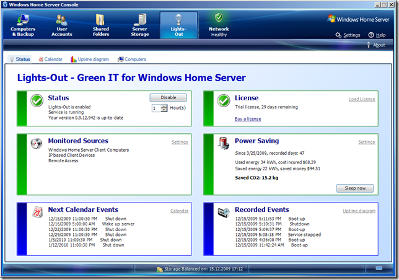Image resolution: width=399 pixels, height=280 pixels.
Task: Click 'Storage Balanced on: 15.12.2009 17:12' text
Action: pyautogui.click(x=203, y=269)
